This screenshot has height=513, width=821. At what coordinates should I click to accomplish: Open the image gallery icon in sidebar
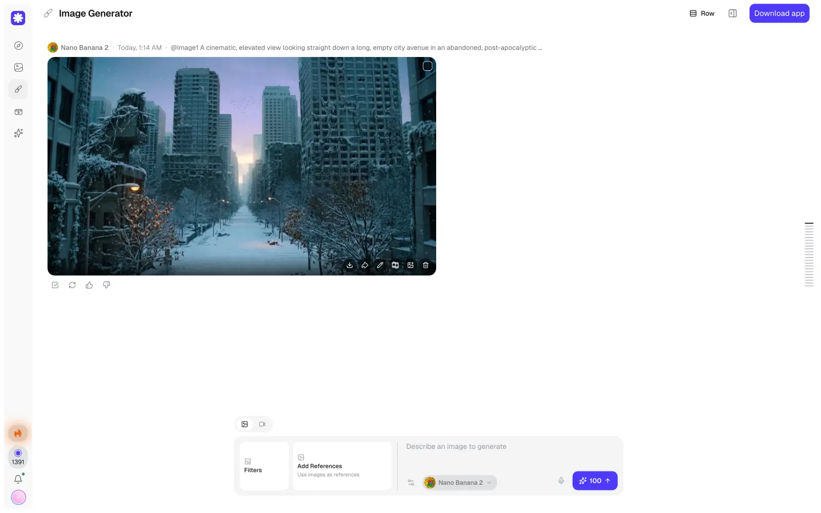click(x=18, y=67)
